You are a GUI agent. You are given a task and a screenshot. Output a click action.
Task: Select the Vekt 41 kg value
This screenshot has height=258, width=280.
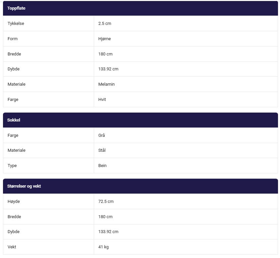(x=103, y=247)
